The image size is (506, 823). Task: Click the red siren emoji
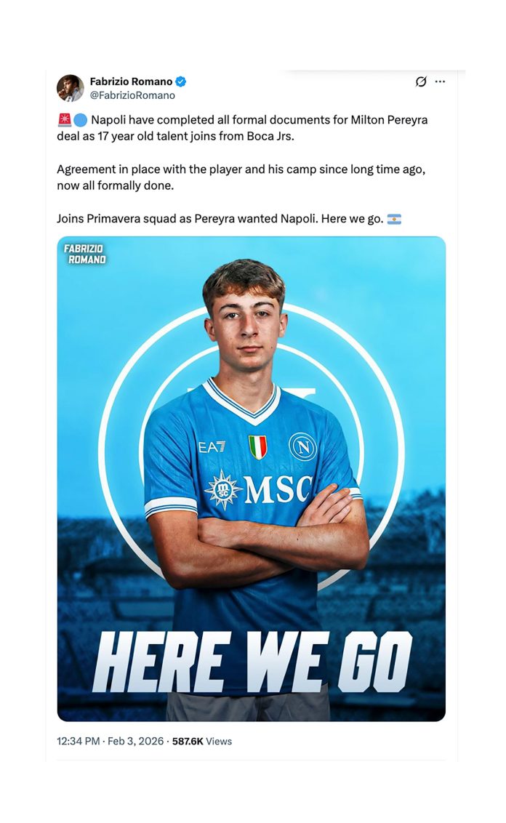[x=64, y=120]
